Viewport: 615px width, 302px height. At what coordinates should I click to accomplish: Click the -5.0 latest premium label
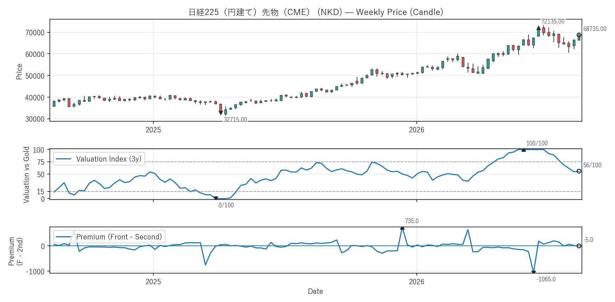[588, 240]
